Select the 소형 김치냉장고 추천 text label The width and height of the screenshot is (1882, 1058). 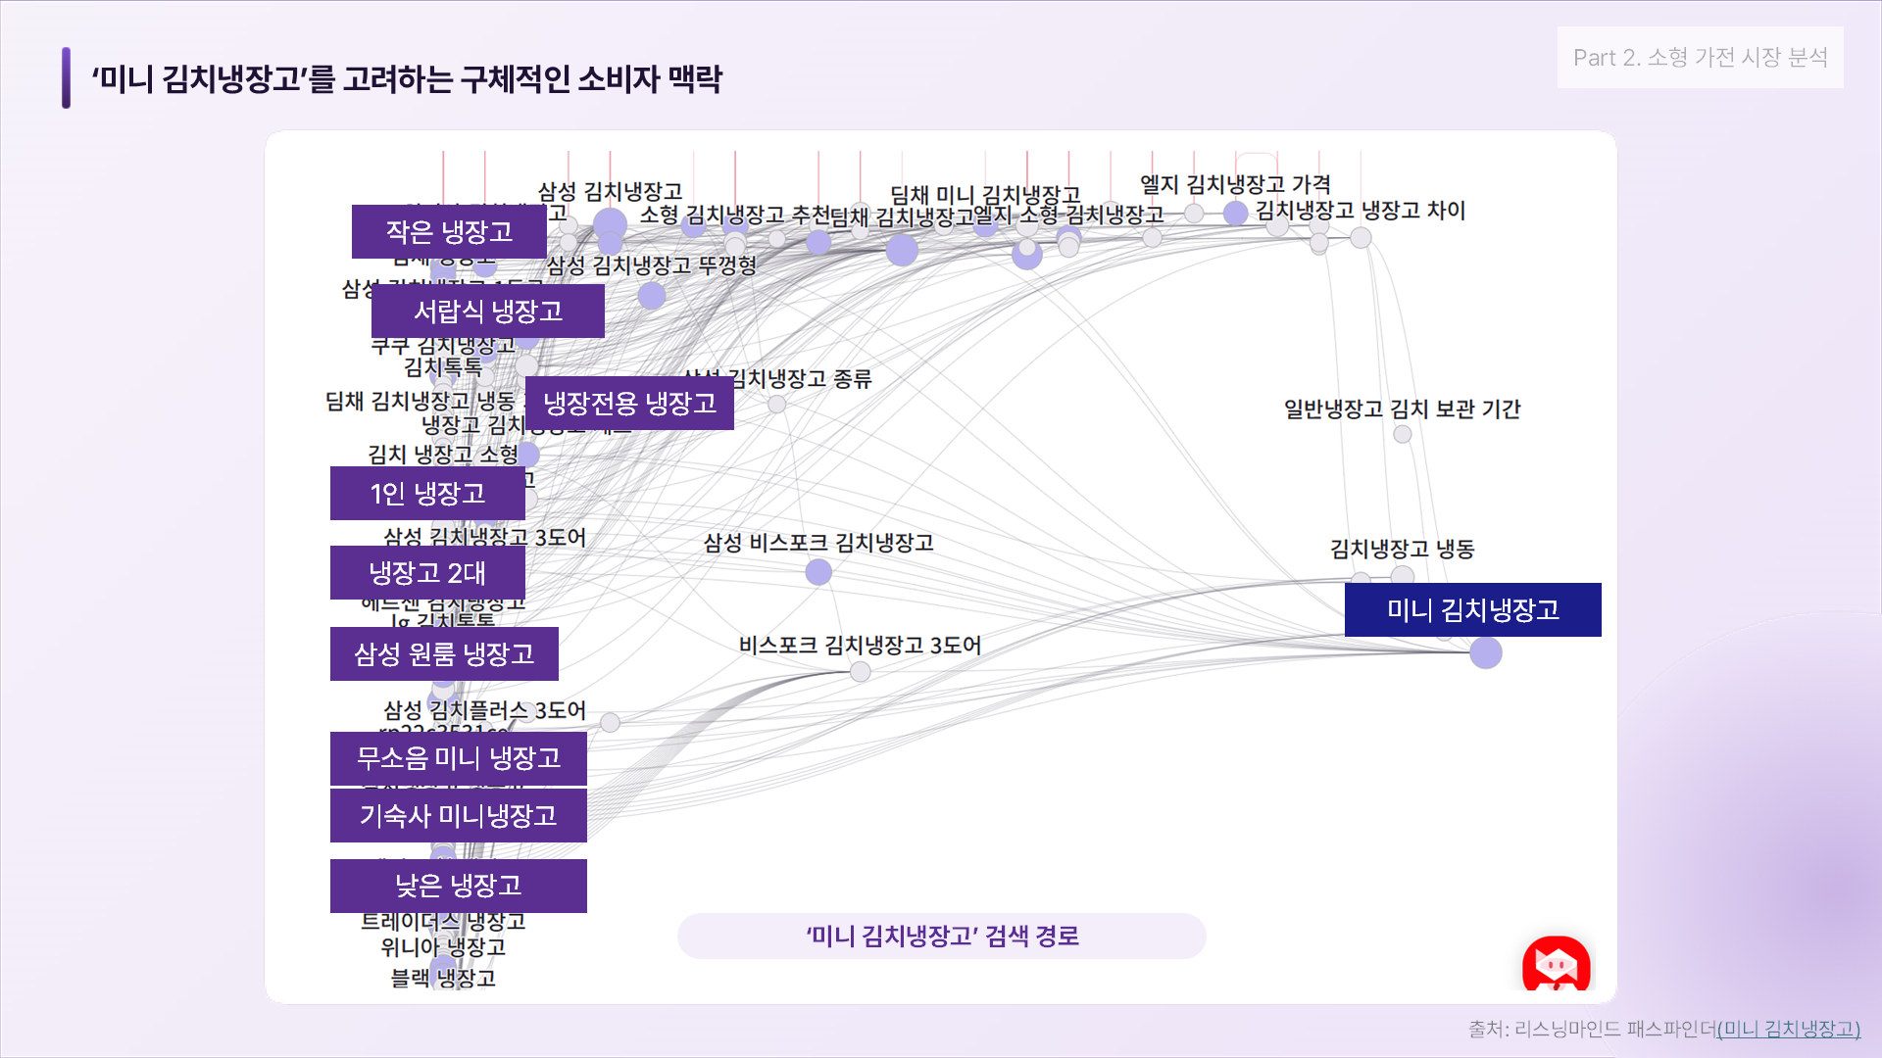(735, 215)
